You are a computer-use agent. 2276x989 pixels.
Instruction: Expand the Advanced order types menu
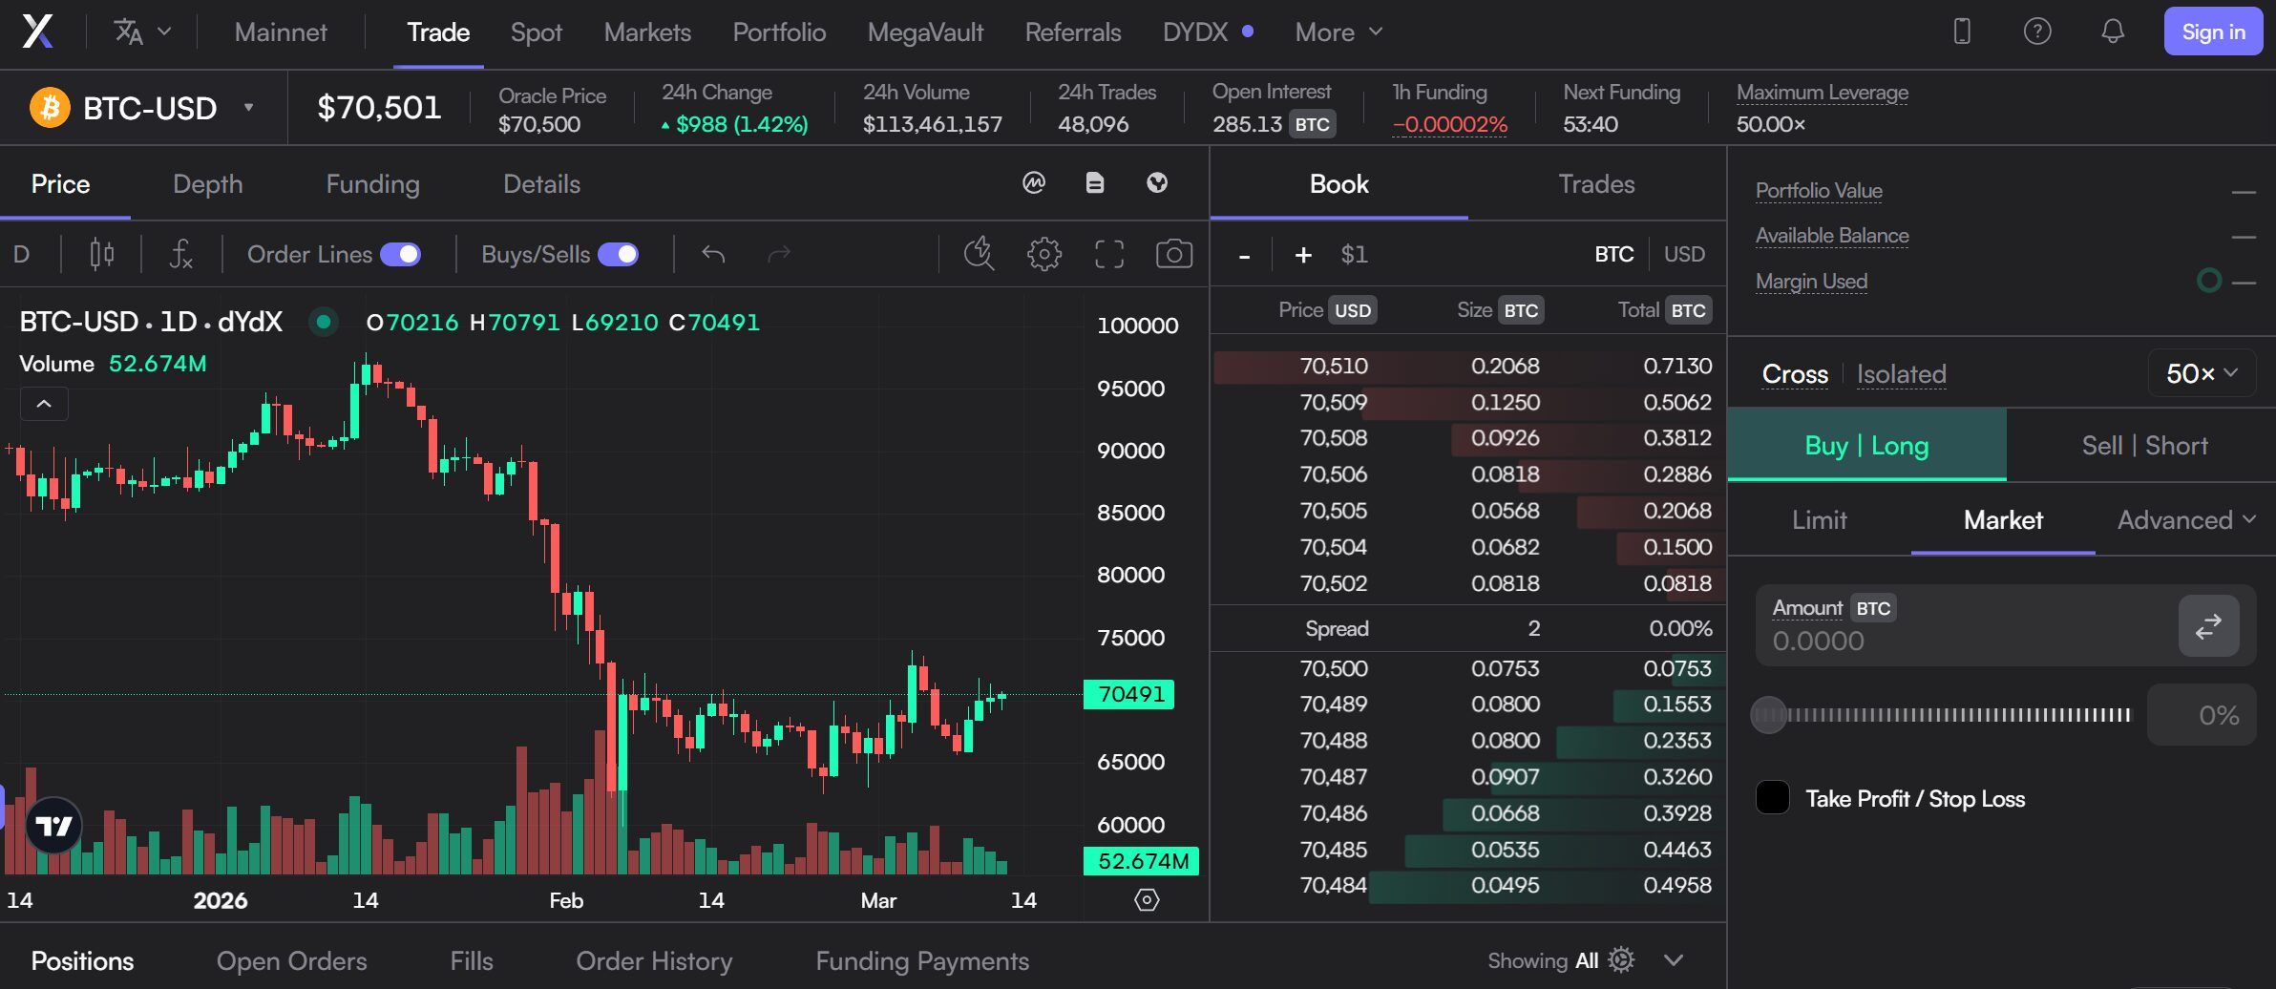(2186, 519)
